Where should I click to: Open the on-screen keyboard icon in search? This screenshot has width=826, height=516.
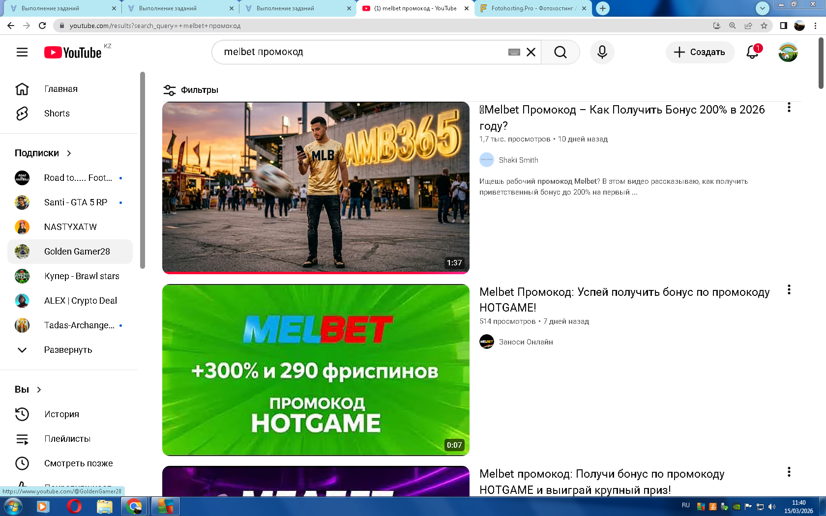point(514,52)
